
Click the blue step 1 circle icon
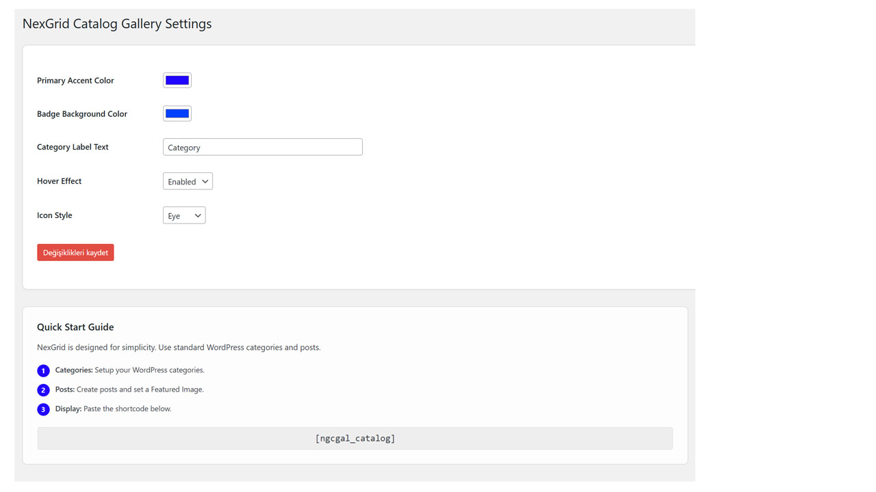tap(43, 370)
